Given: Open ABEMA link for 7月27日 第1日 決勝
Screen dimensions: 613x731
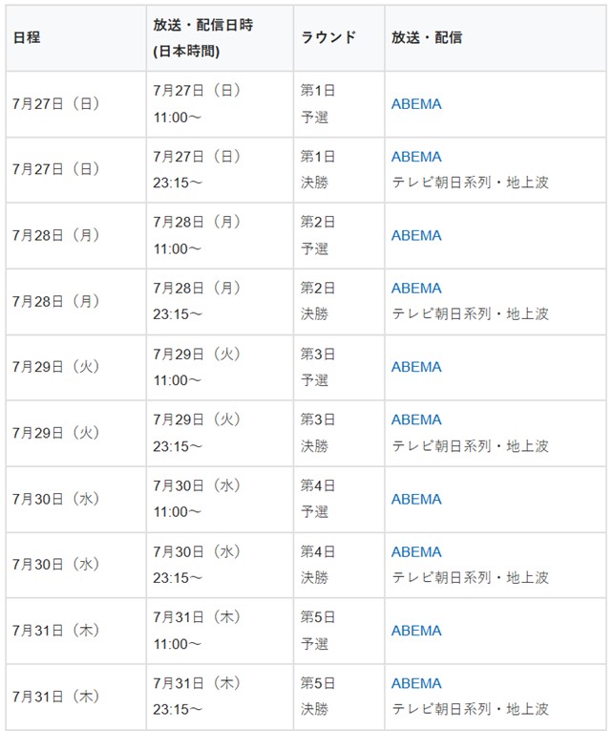Looking at the screenshot, I should [x=416, y=157].
